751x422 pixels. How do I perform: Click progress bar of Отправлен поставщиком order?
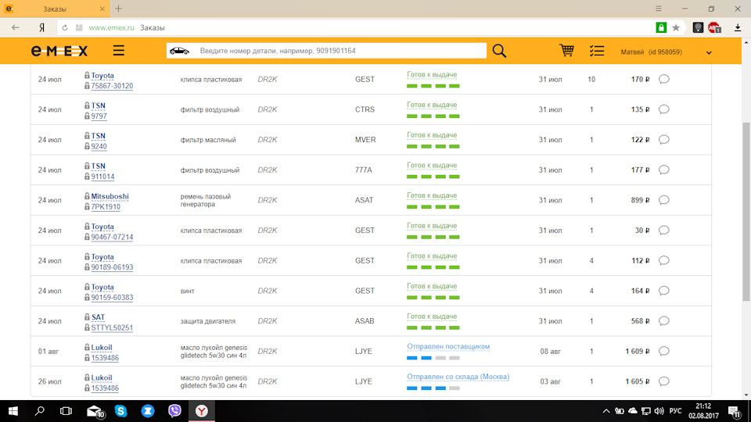433,358
